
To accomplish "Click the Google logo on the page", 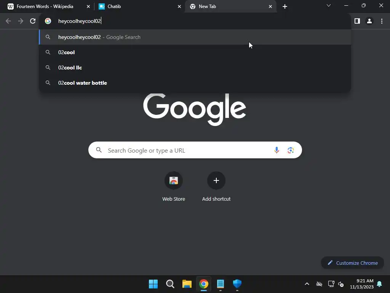I will (195, 109).
